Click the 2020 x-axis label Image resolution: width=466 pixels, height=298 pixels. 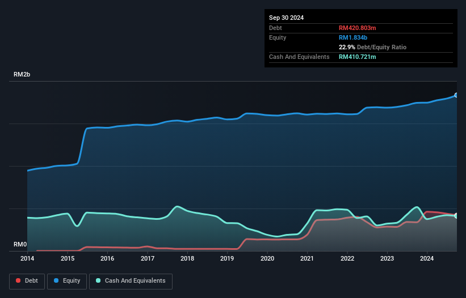[x=267, y=258]
